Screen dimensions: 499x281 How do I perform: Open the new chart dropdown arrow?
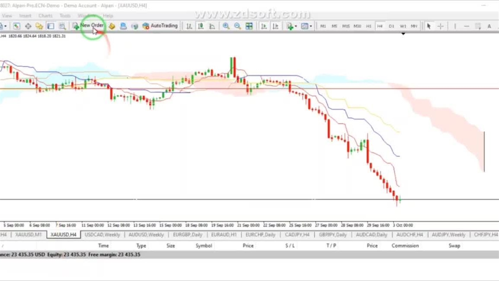tap(5, 26)
